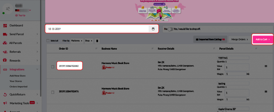The width and height of the screenshot is (274, 112).
Task: Click the Add to Cart button
Action: pos(262,39)
